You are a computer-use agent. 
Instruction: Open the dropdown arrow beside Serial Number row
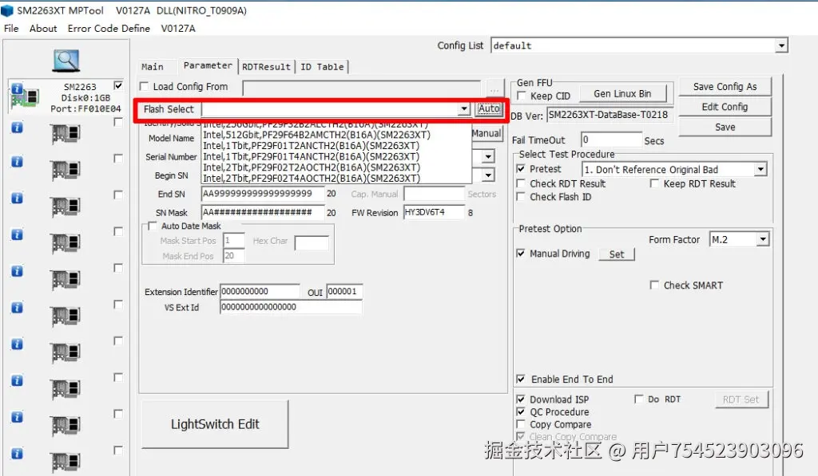tap(488, 156)
